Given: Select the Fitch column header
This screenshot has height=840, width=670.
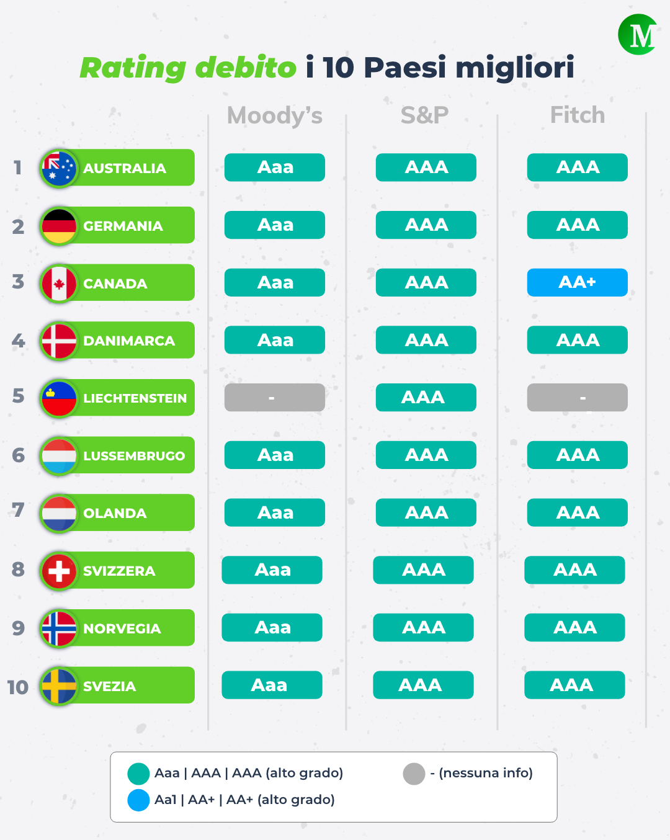Looking at the screenshot, I should point(578,115).
